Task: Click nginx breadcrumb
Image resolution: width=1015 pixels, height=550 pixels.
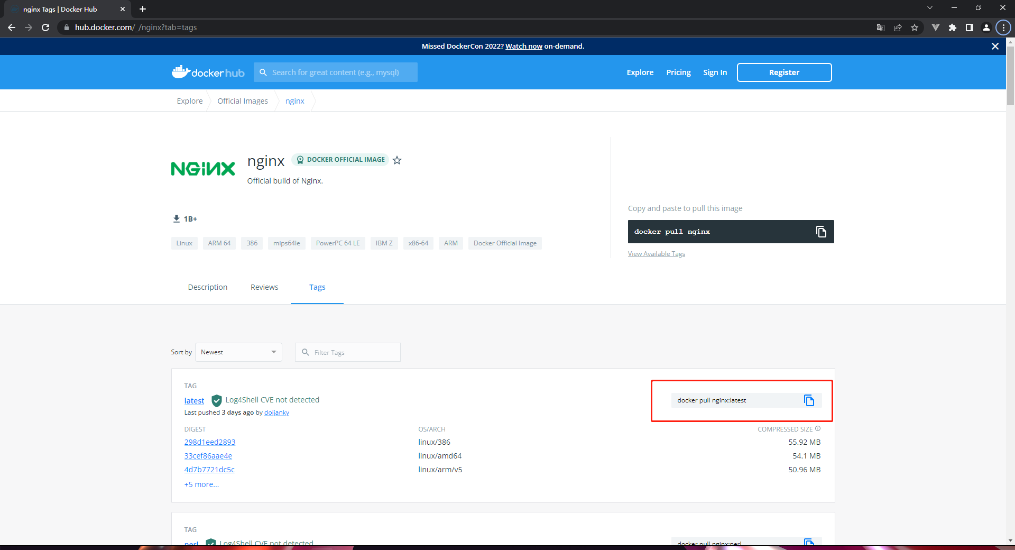Action: point(295,101)
